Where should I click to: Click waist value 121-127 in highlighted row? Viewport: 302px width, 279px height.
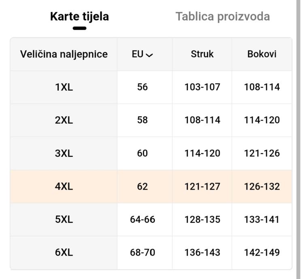click(x=202, y=186)
